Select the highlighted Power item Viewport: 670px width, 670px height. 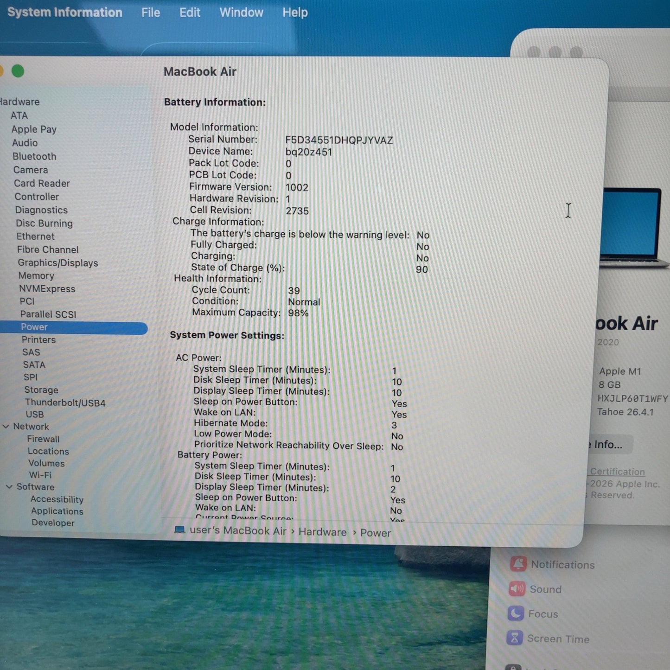point(73,327)
